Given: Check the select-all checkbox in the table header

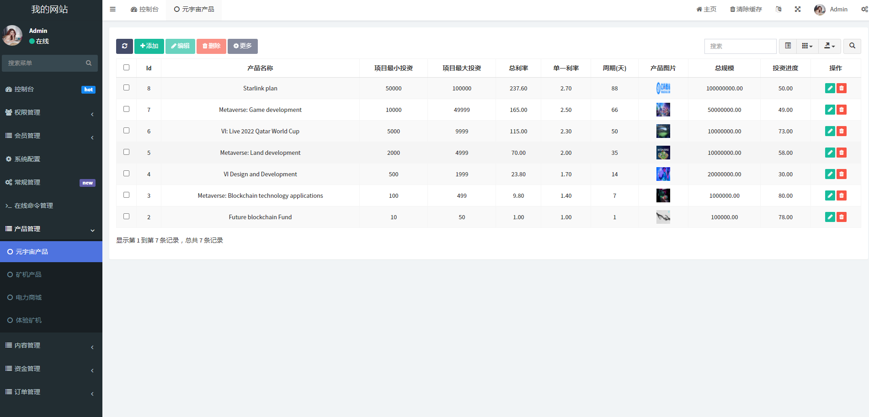Looking at the screenshot, I should (127, 68).
